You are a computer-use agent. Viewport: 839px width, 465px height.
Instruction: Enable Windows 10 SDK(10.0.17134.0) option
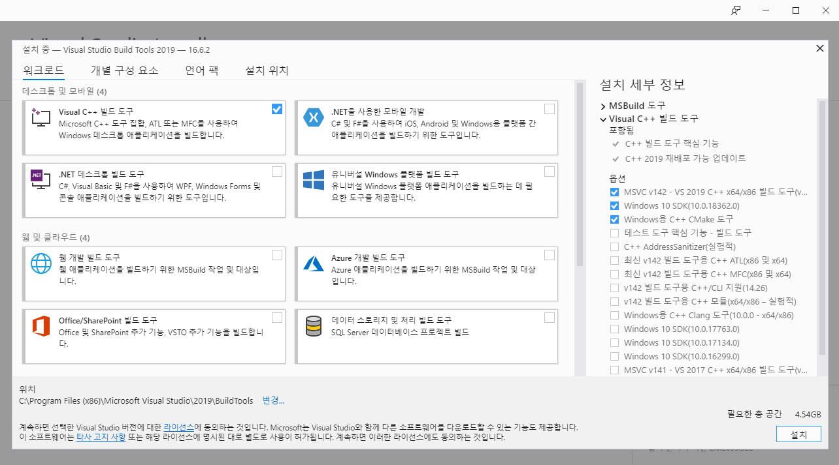[614, 342]
